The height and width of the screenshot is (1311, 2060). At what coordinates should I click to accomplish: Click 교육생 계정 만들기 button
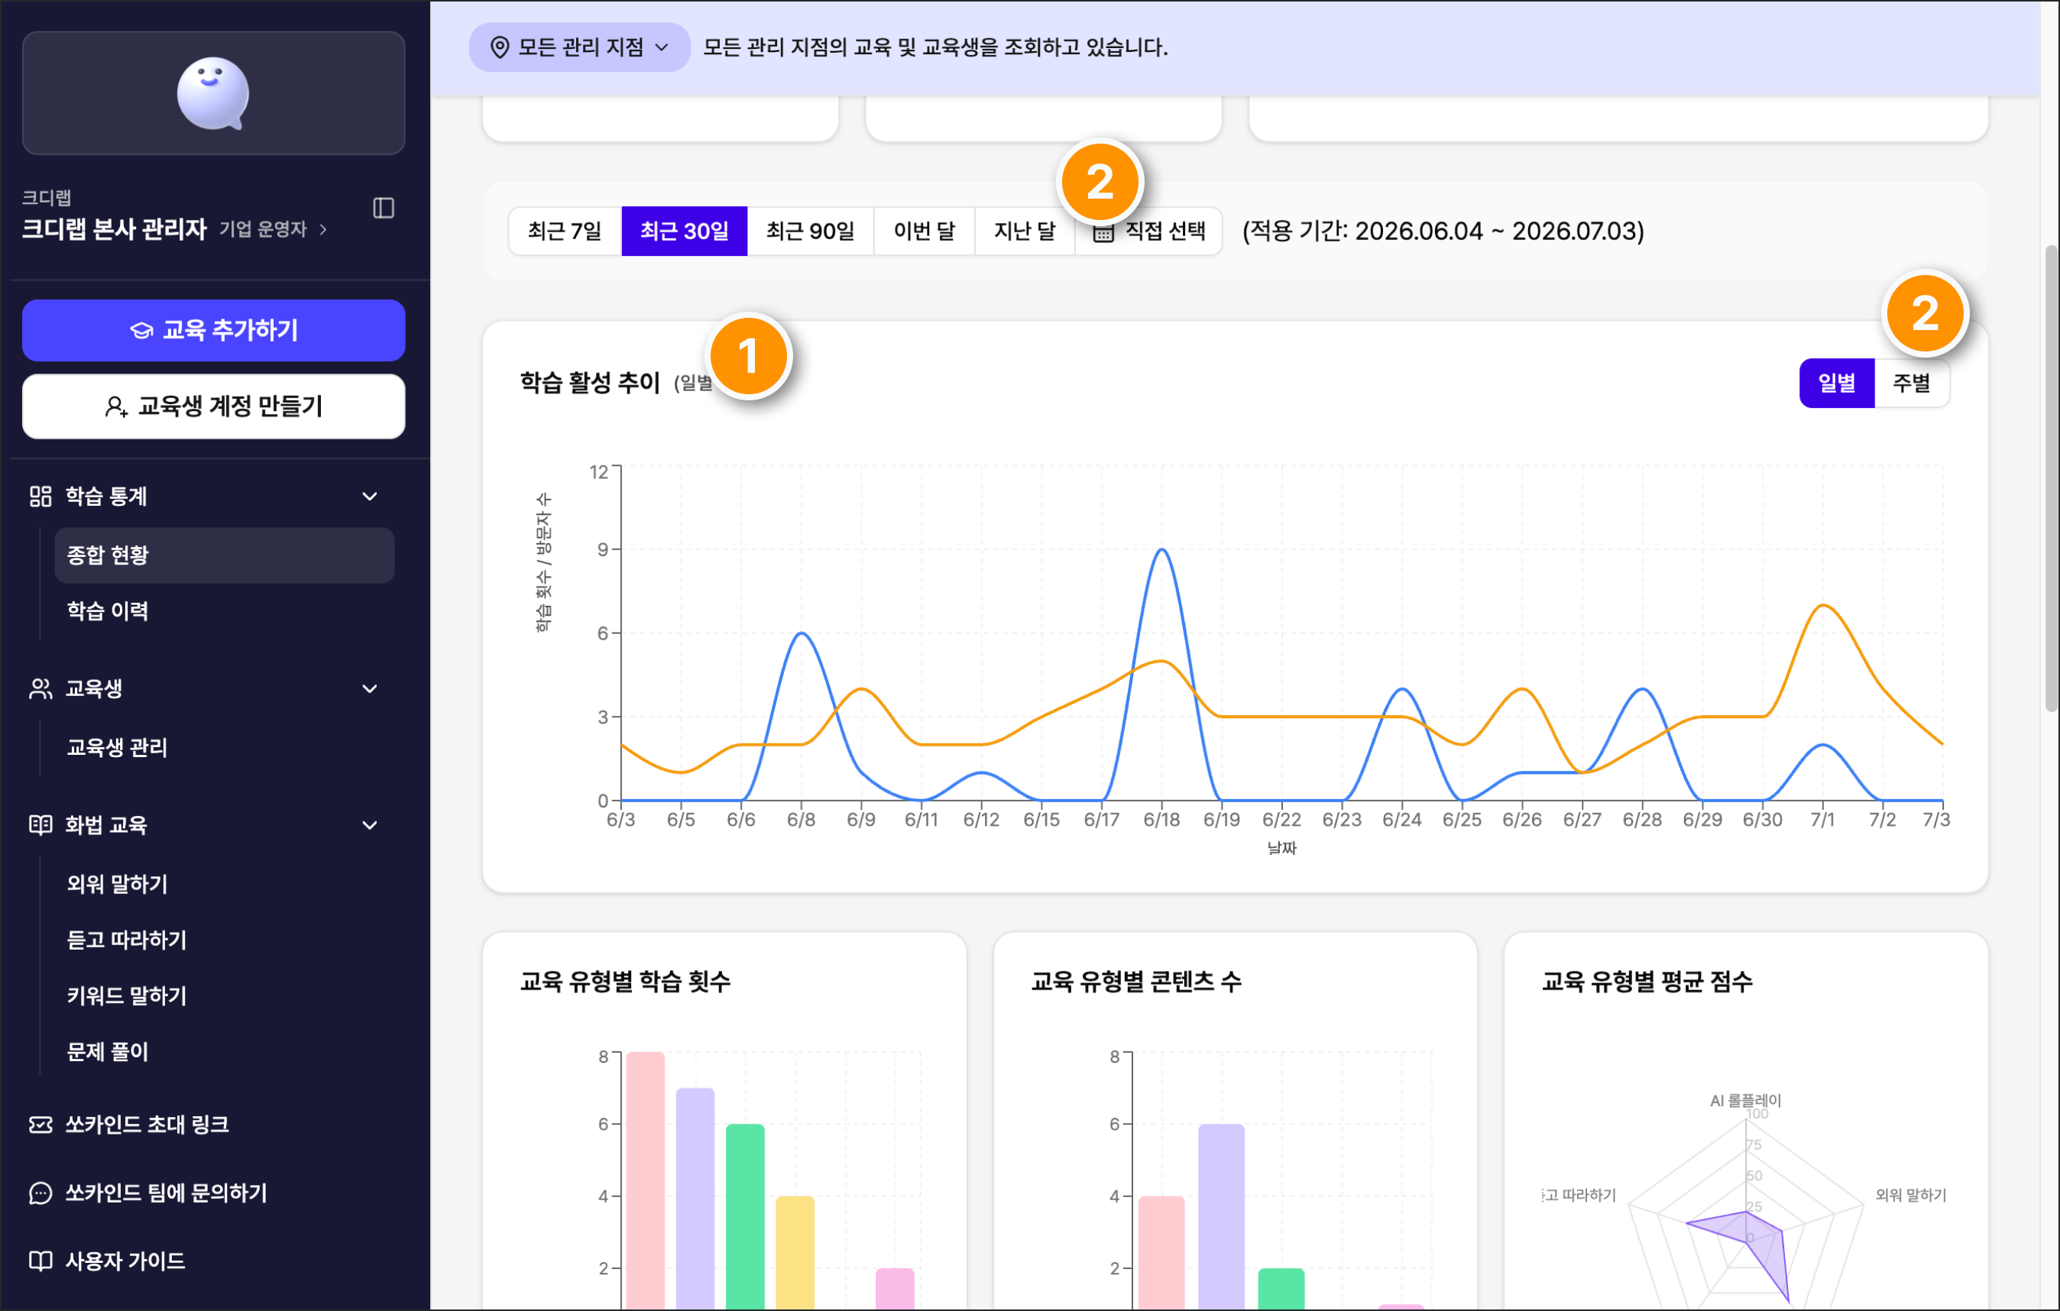point(213,406)
